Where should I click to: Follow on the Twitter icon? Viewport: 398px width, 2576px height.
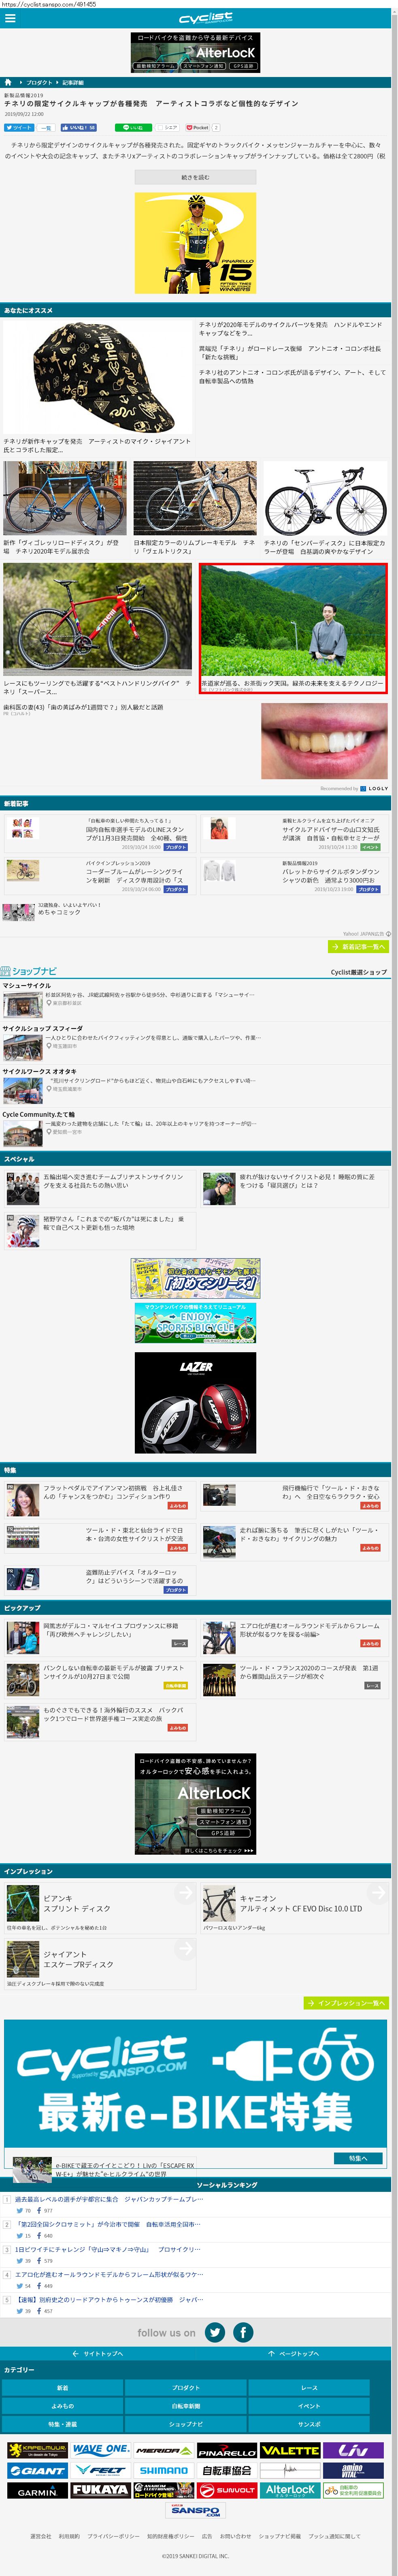(x=215, y=2332)
